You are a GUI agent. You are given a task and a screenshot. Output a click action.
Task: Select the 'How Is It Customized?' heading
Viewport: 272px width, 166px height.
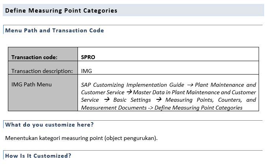coord(38,156)
